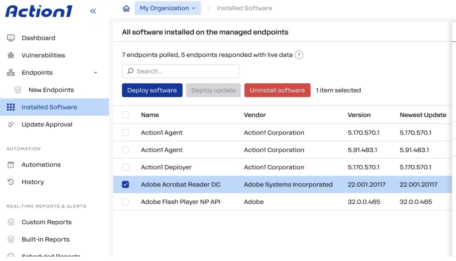Click the Deploy update button
Image resolution: width=456 pixels, height=261 pixels.
click(x=213, y=90)
